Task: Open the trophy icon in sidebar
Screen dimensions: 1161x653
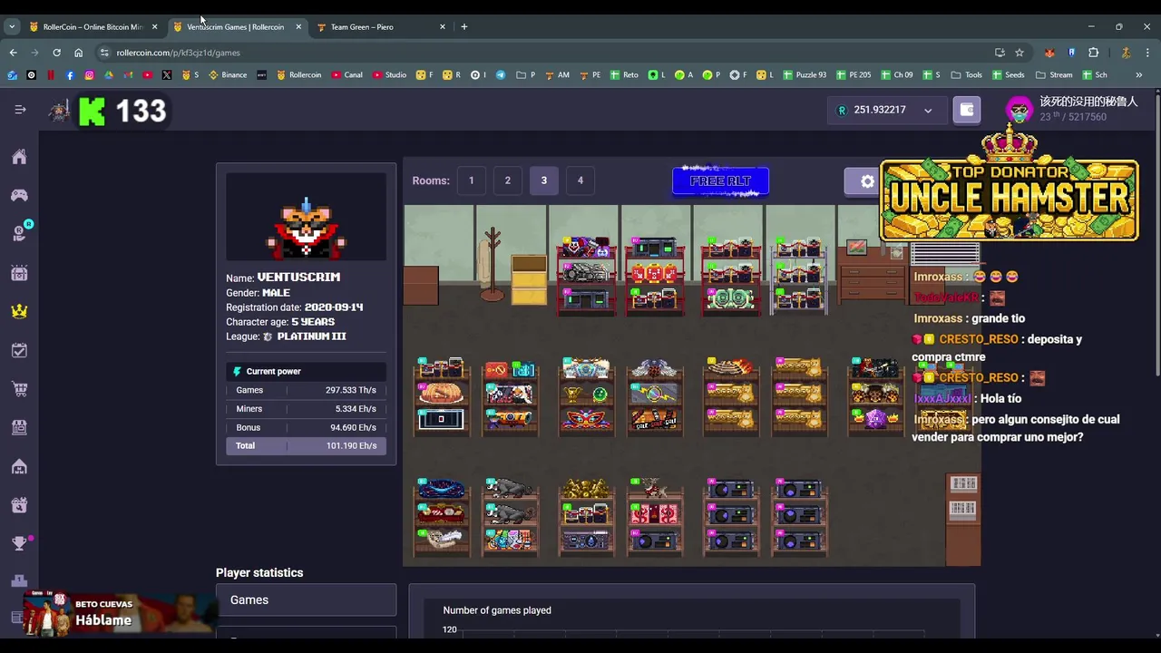Action: [x=19, y=543]
